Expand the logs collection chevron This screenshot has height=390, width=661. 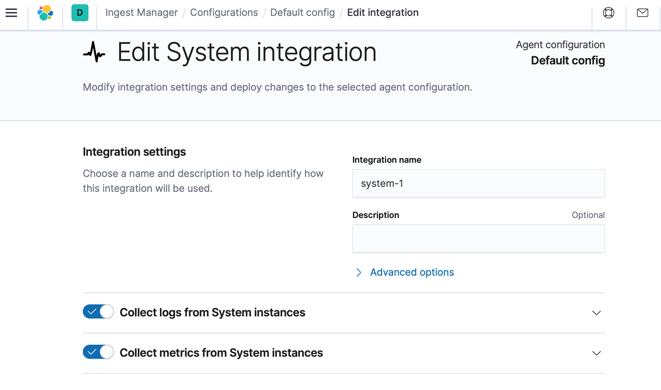tap(596, 313)
